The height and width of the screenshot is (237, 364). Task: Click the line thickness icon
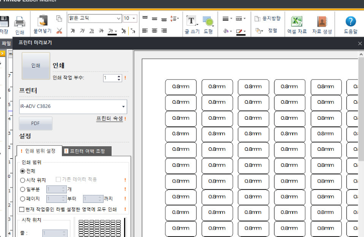pos(225,19)
